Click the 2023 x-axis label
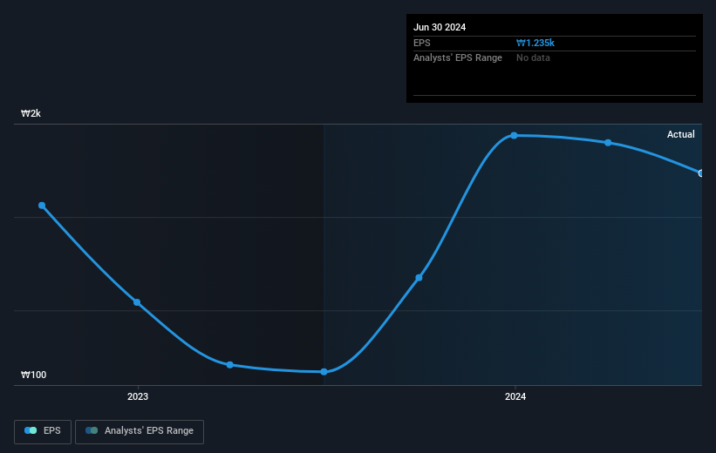The height and width of the screenshot is (453, 716). (138, 396)
